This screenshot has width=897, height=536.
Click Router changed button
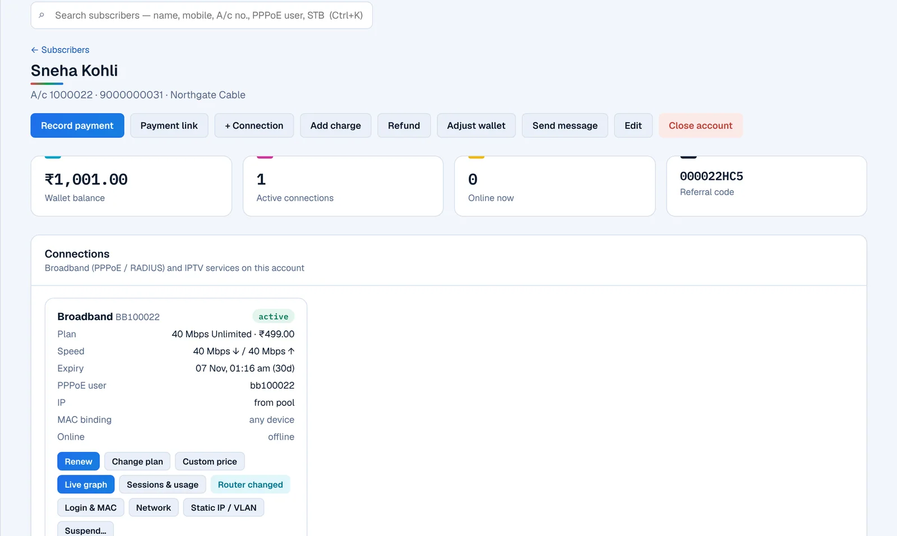(251, 484)
